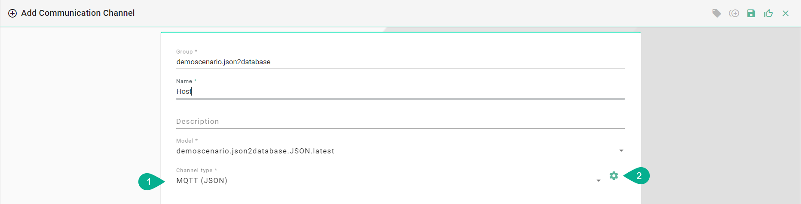This screenshot has width=801, height=204.
Task: Click the tag icon in the header
Action: (x=716, y=13)
